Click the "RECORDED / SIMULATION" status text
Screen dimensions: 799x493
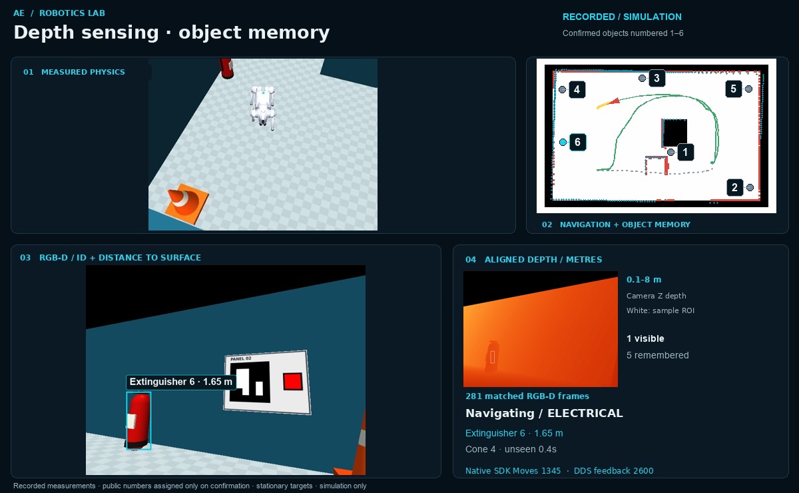(x=622, y=17)
